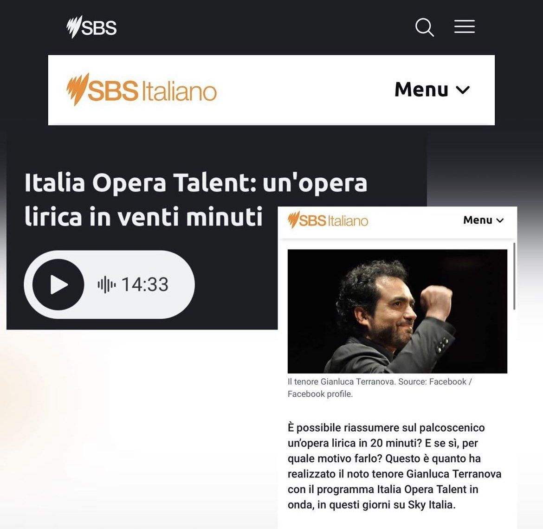Click the audio player pill background

coord(109,284)
